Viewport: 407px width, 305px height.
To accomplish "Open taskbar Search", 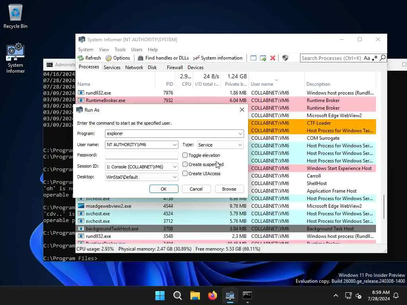I will [178, 295].
